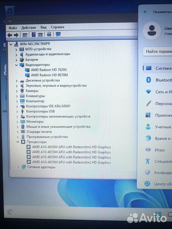Click the Properties panel toolbar icon
Viewport: 172px width, 229px height.
(40, 35)
